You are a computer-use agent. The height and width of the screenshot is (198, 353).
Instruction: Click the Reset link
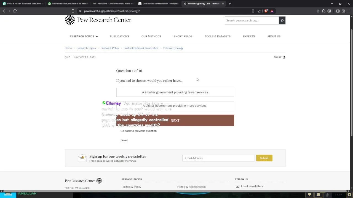(x=124, y=140)
